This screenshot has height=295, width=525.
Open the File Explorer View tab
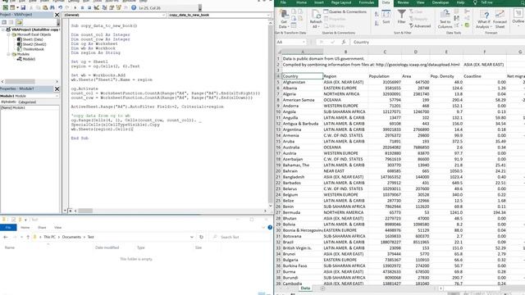tap(58, 228)
